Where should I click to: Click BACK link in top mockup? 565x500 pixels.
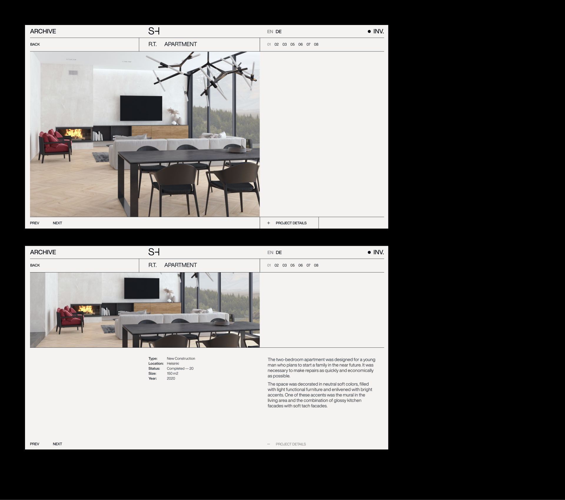(x=35, y=44)
